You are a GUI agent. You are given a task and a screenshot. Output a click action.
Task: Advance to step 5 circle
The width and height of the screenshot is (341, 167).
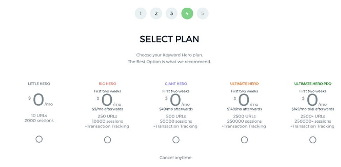tap(202, 14)
